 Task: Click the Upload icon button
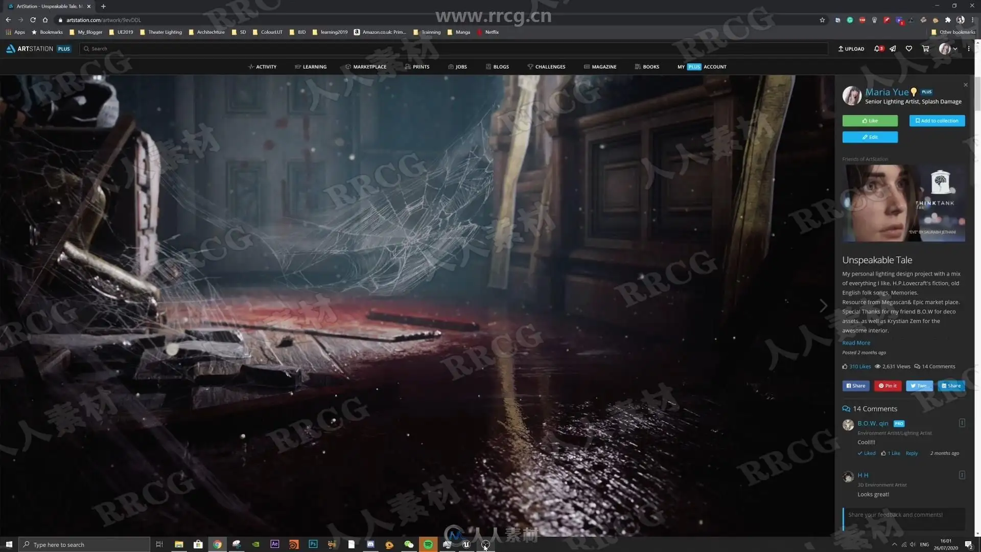(x=851, y=49)
